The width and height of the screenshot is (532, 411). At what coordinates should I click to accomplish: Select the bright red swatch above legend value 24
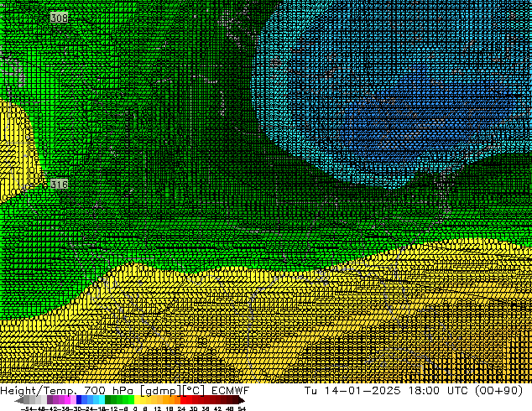coord(183,399)
